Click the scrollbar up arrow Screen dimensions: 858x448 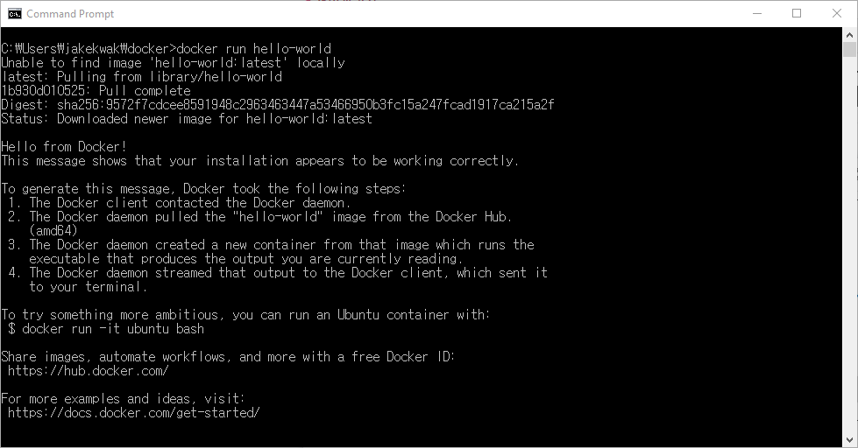(x=849, y=33)
